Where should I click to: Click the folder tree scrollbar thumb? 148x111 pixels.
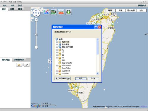98,47
